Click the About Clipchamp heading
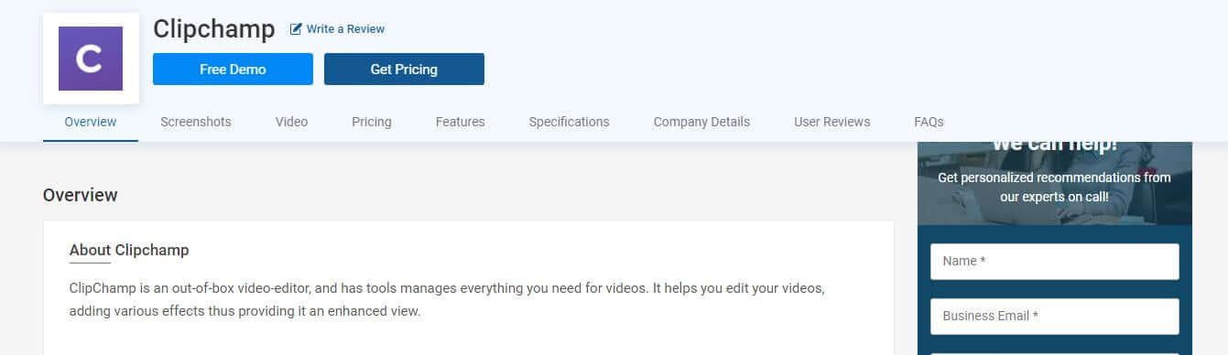 (129, 250)
